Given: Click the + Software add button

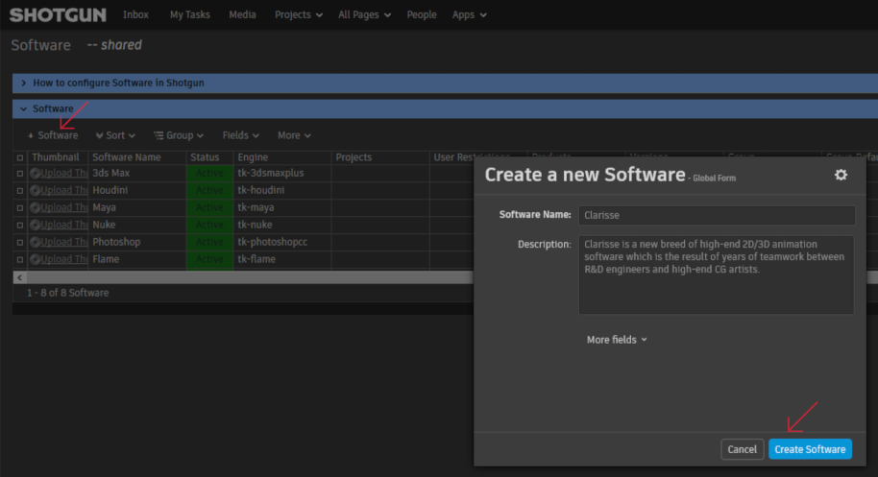Looking at the screenshot, I should pos(53,135).
